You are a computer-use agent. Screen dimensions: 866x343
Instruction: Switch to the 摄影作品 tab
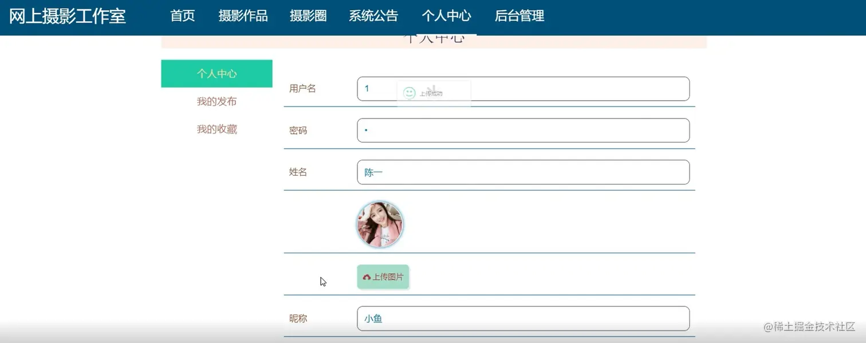tap(243, 16)
